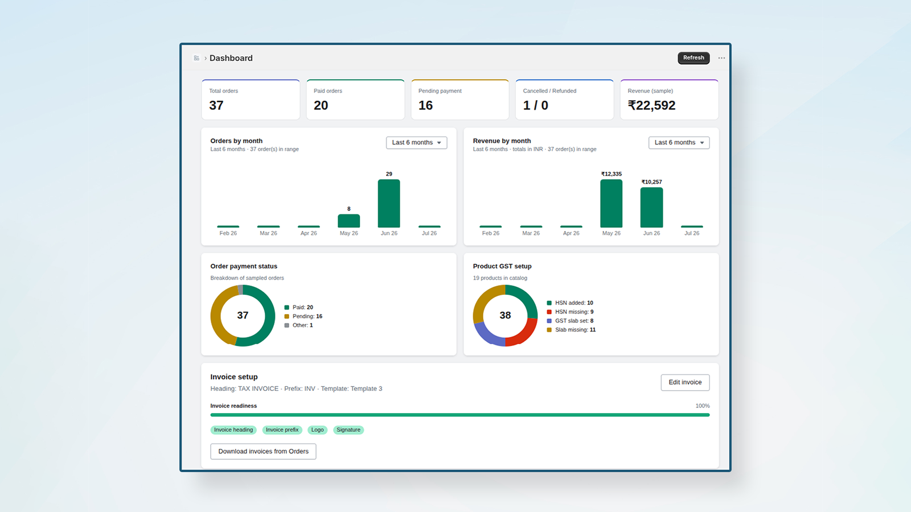Screen dimensions: 911x512
Task: Click the app icon beside the Dashboard breadcrumb
Action: (x=196, y=58)
